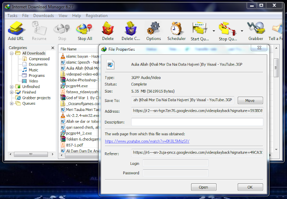This screenshot has width=287, height=199.
Task: Open the Downloads menu
Action: tap(43, 16)
